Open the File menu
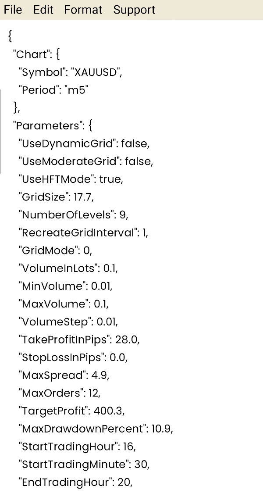 (13, 10)
